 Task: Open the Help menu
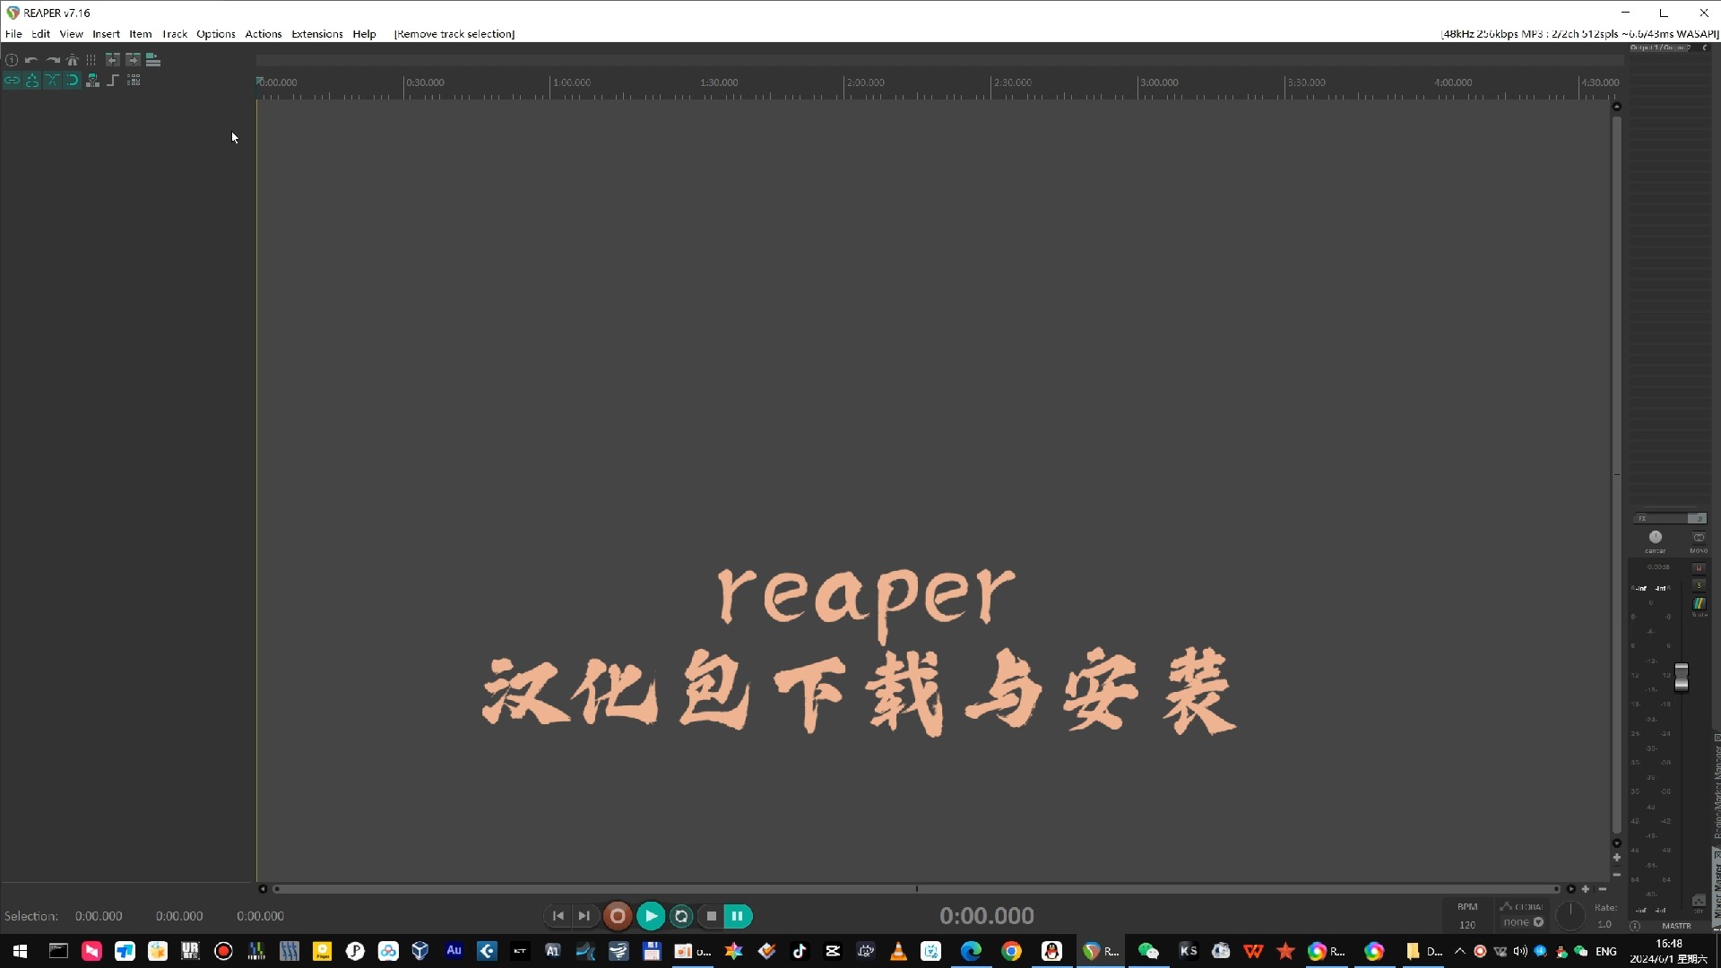click(364, 34)
